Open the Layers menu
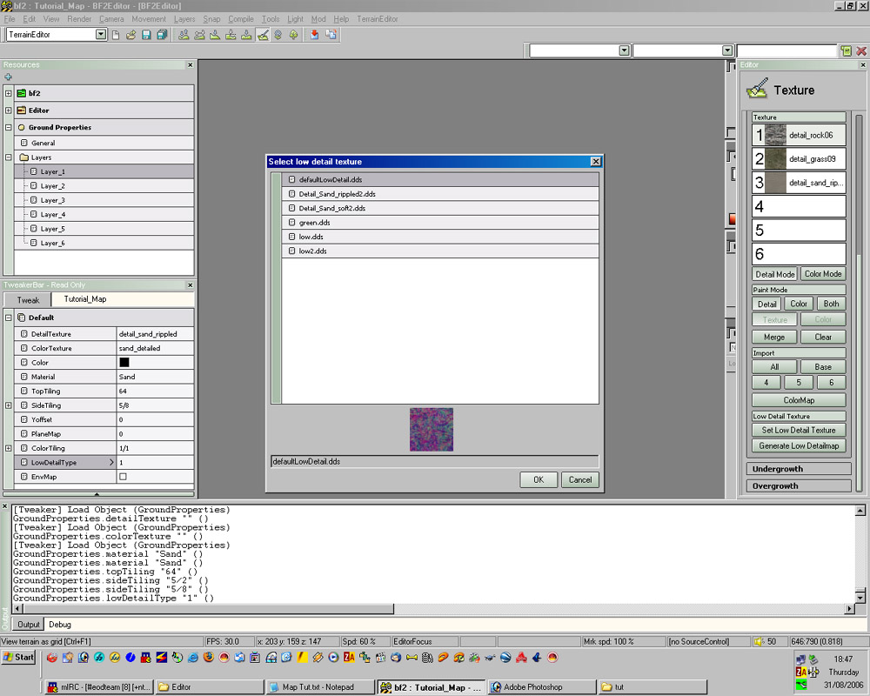The height and width of the screenshot is (696, 870). (184, 19)
